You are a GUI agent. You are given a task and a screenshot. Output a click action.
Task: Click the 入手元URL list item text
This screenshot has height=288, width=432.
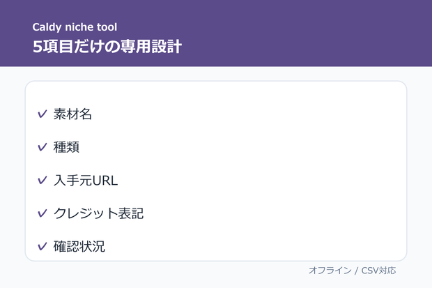(x=86, y=181)
